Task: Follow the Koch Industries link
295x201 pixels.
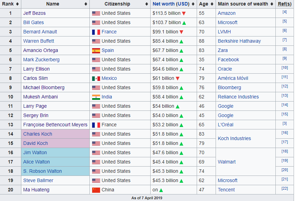Action: point(234,138)
